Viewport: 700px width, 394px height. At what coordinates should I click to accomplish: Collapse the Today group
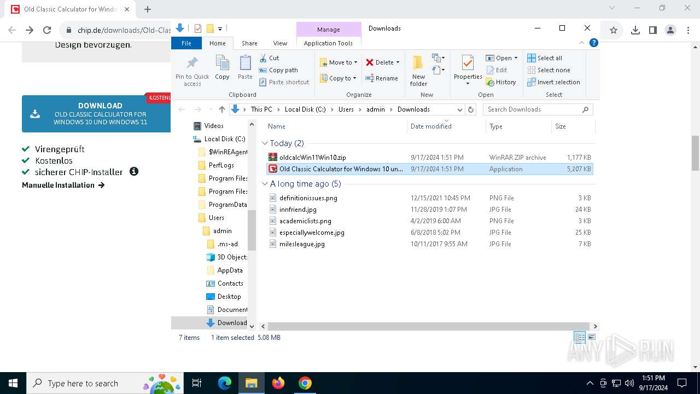265,143
